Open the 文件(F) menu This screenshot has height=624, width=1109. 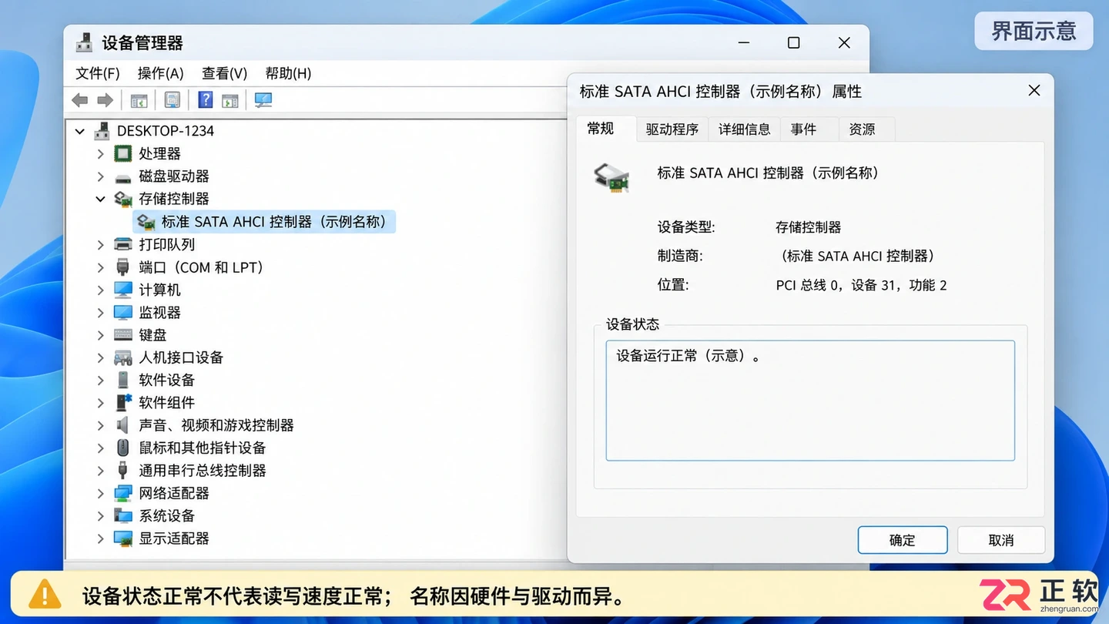pyautogui.click(x=98, y=73)
